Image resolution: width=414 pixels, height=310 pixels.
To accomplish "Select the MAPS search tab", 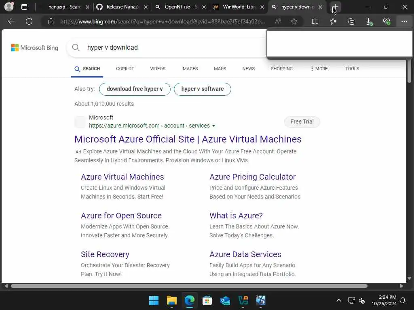I will pyautogui.click(x=220, y=69).
